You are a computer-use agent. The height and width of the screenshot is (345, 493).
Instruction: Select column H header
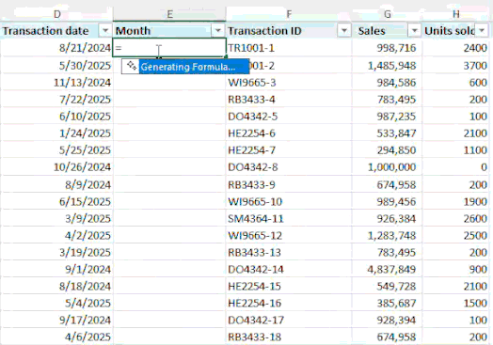click(x=456, y=14)
